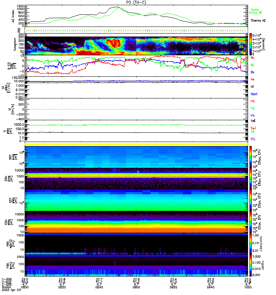The image size is (276, 295).
Task: Click the X-GSE value 22.6
Action: click(136, 279)
